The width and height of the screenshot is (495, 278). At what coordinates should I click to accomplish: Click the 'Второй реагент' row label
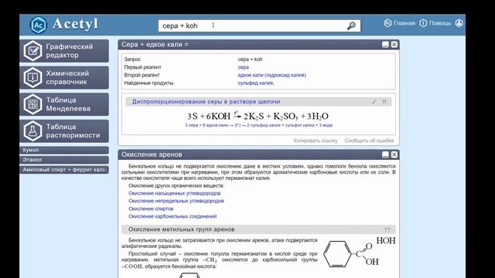142,75
